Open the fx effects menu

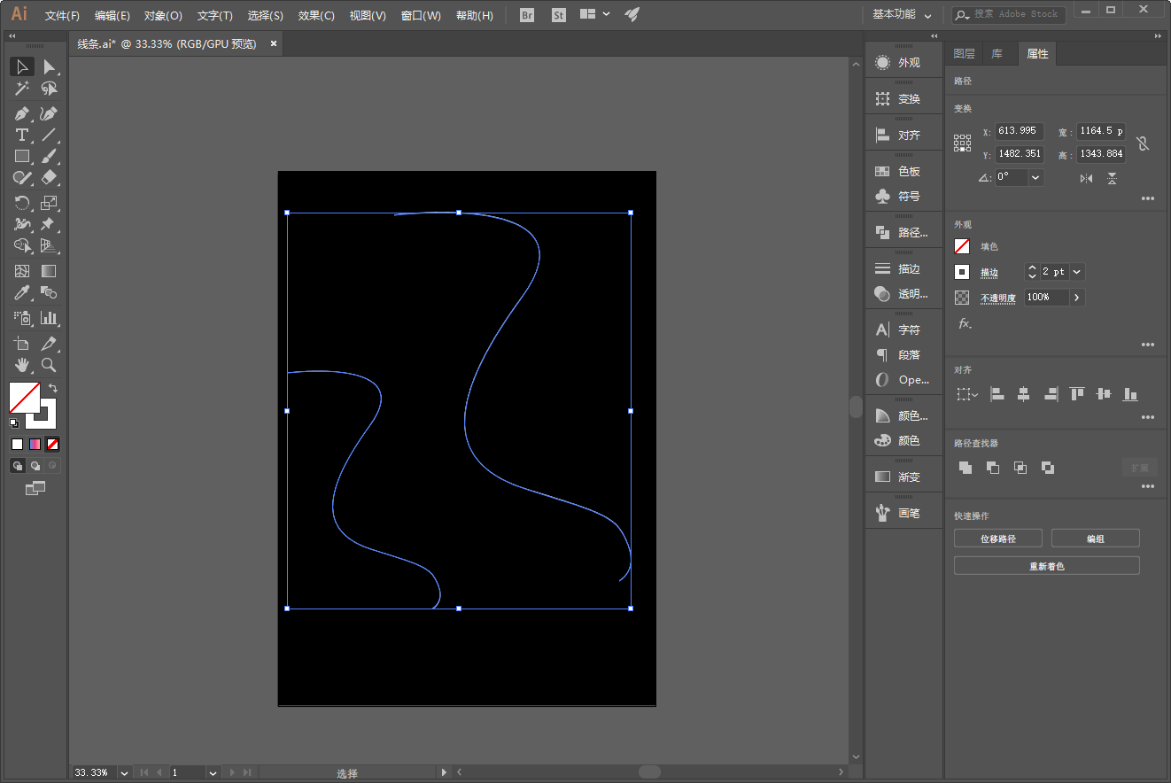[x=965, y=323]
